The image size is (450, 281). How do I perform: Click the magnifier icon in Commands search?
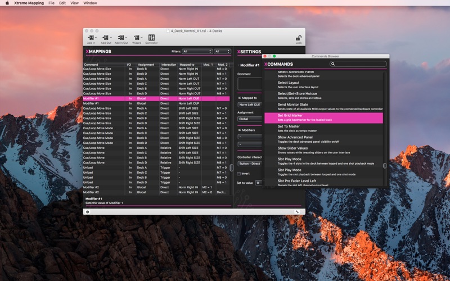(x=333, y=64)
